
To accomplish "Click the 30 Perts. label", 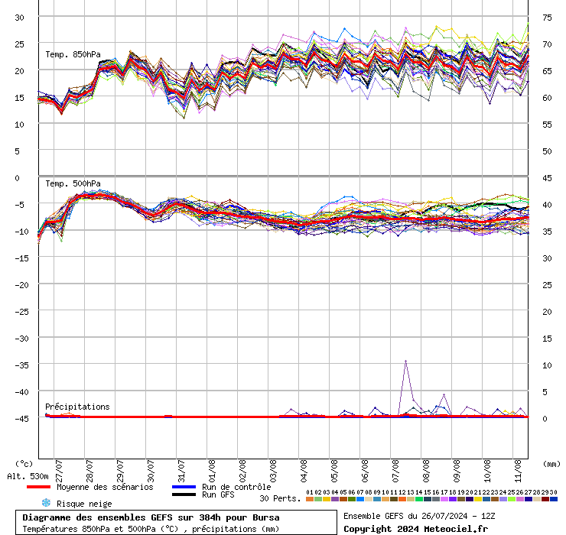I will (280, 498).
